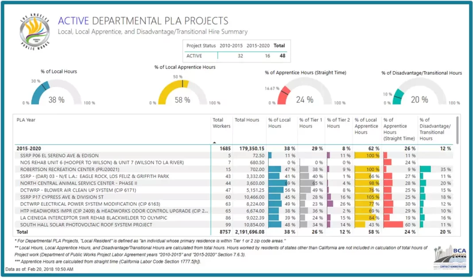Click the SSRP P06 EL SERENO AVE row
This screenshot has height=278, width=473.
pos(59,156)
